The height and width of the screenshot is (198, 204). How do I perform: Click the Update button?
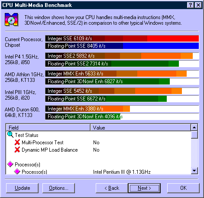point(23,188)
